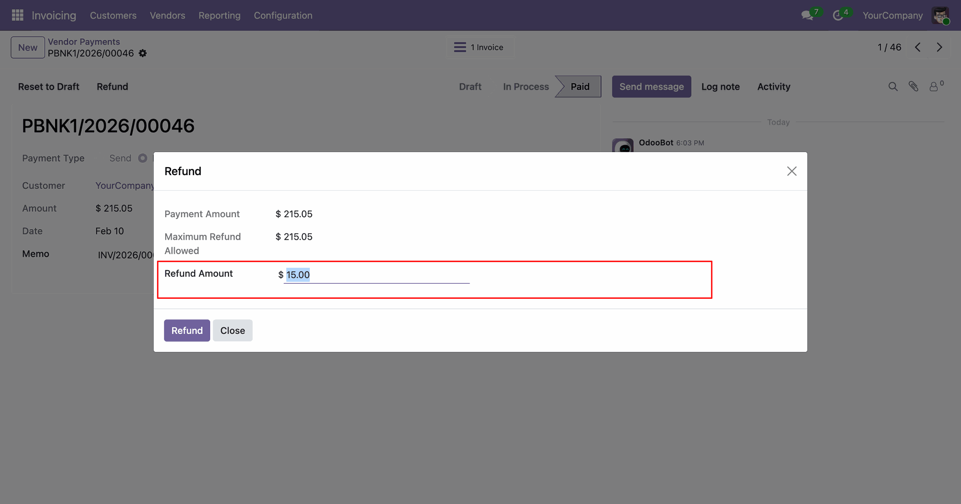The image size is (961, 504).
Task: Open the apps grid menu icon
Action: pos(18,16)
